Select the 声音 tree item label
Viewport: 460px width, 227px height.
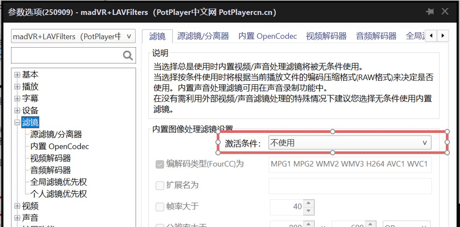tap(30, 218)
